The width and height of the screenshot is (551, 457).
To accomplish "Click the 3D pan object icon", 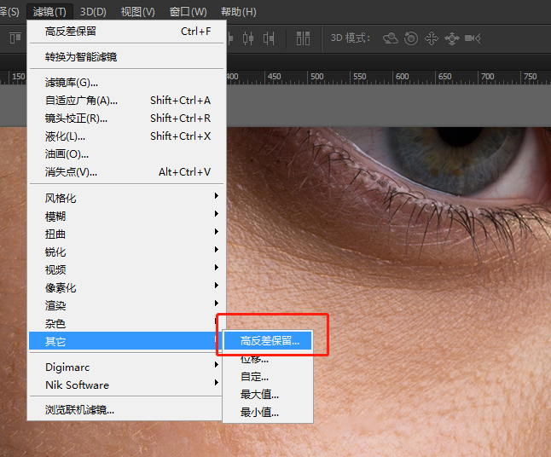I will coord(432,38).
